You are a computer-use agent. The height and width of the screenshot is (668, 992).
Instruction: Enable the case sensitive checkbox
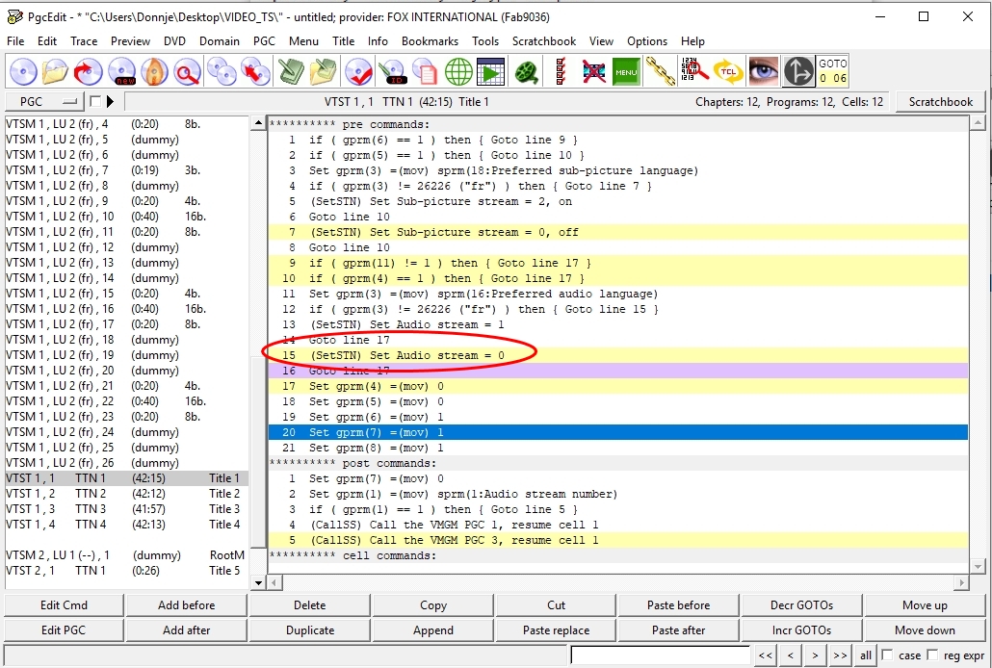coord(889,655)
